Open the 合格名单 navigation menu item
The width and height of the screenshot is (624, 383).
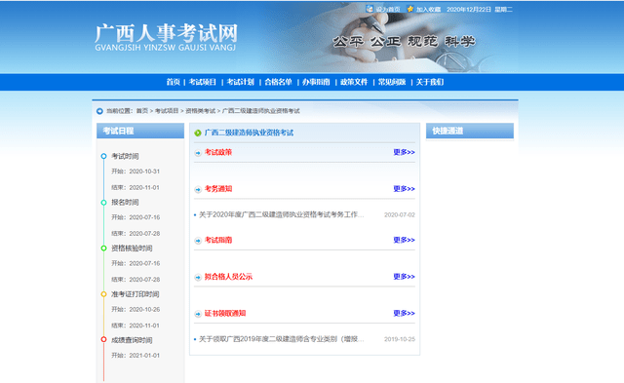(x=278, y=82)
